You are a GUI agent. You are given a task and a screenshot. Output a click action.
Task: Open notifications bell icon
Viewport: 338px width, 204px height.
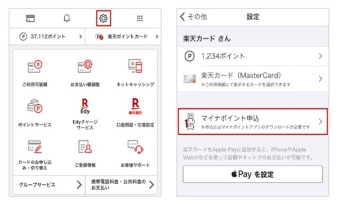pyautogui.click(x=67, y=19)
